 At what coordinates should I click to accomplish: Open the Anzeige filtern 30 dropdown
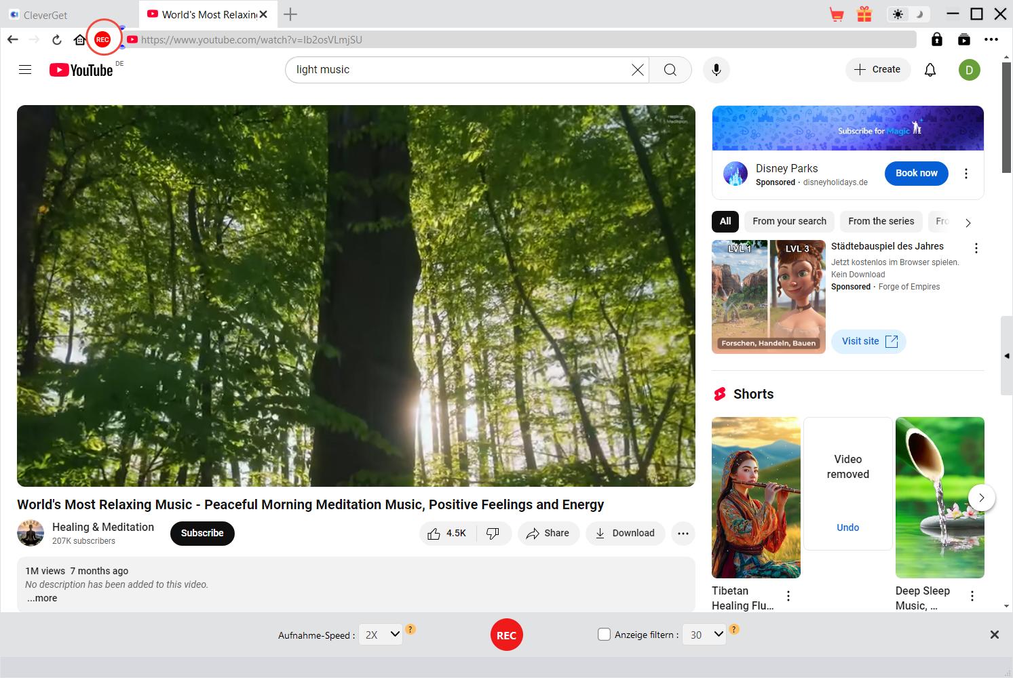coord(704,635)
